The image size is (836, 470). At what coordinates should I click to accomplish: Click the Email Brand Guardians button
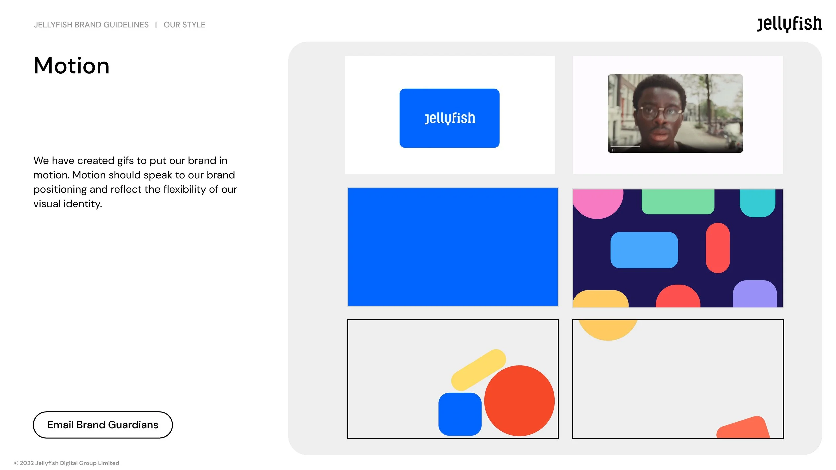pyautogui.click(x=103, y=425)
